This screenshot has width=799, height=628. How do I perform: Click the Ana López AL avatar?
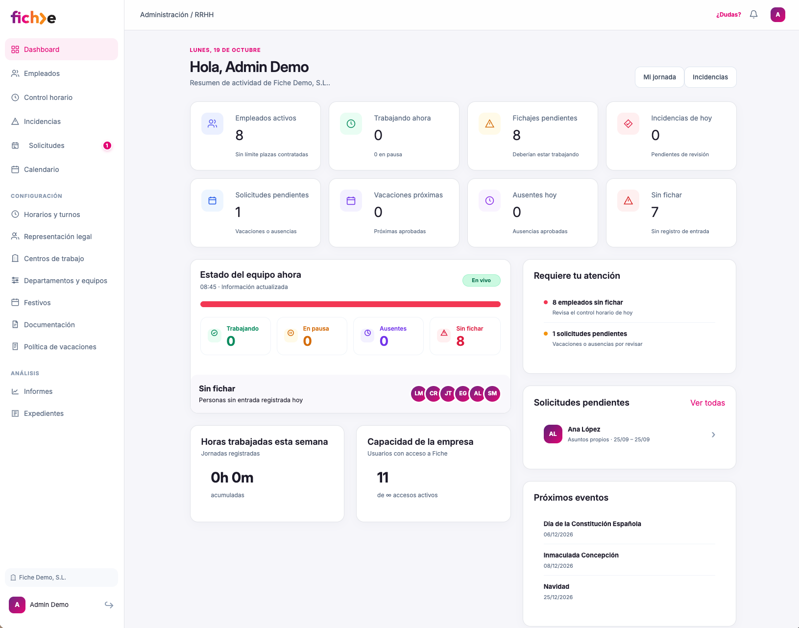click(x=553, y=434)
